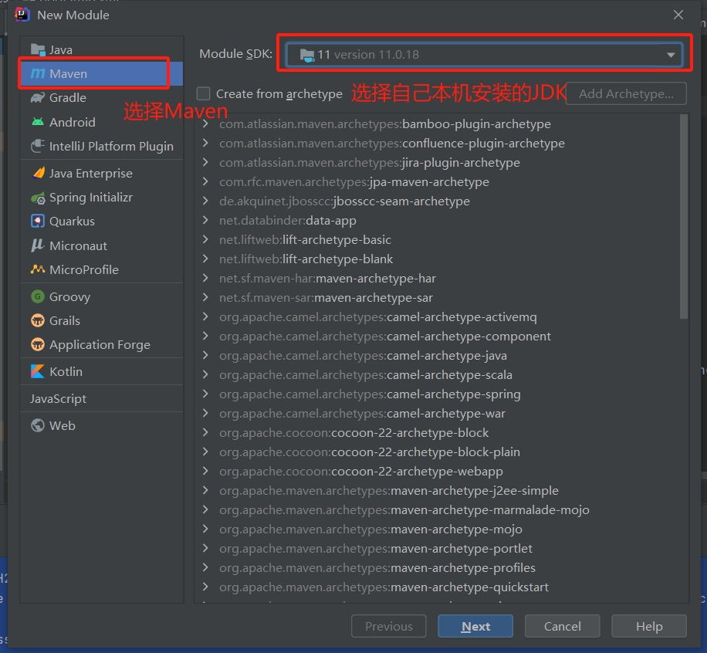This screenshot has width=707, height=653.
Task: Select Spring Initializr generator label
Action: click(x=91, y=198)
